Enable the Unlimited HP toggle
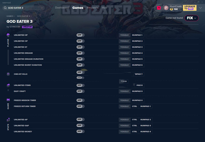This screenshot has height=142, width=205. 80,35
